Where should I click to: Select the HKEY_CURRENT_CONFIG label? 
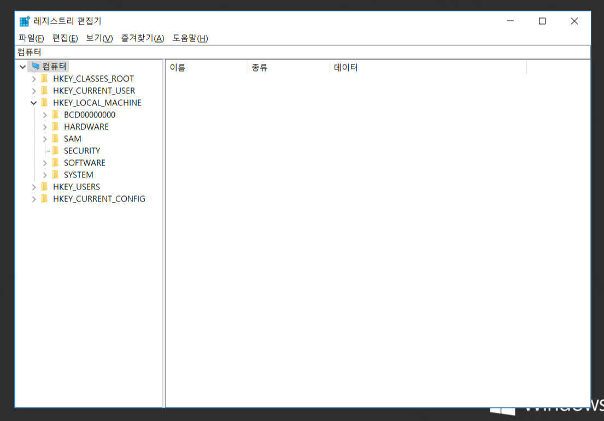(99, 199)
